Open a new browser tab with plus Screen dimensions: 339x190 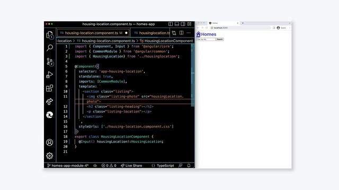pyautogui.click(x=243, y=23)
